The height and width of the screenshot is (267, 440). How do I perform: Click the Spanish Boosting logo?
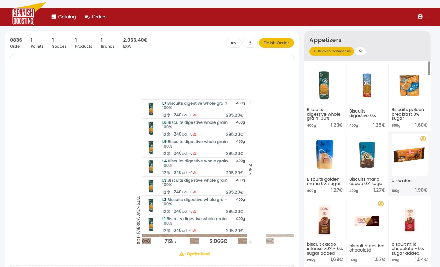[x=23, y=17]
